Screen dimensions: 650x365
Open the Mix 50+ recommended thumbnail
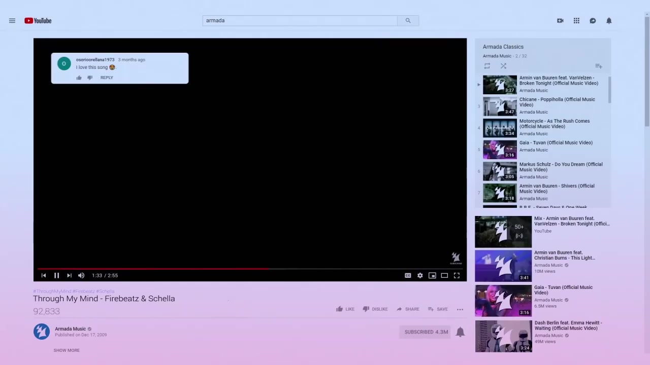click(503, 232)
